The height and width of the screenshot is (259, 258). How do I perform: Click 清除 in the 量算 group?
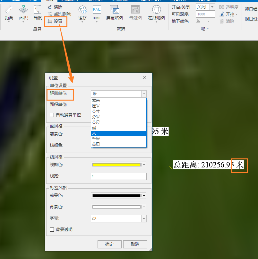tap(55, 7)
